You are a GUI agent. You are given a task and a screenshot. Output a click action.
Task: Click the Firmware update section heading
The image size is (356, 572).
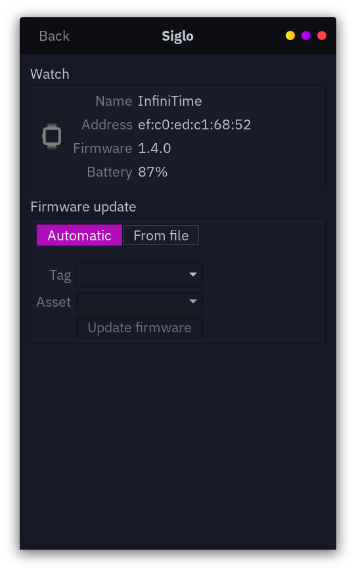pos(83,207)
